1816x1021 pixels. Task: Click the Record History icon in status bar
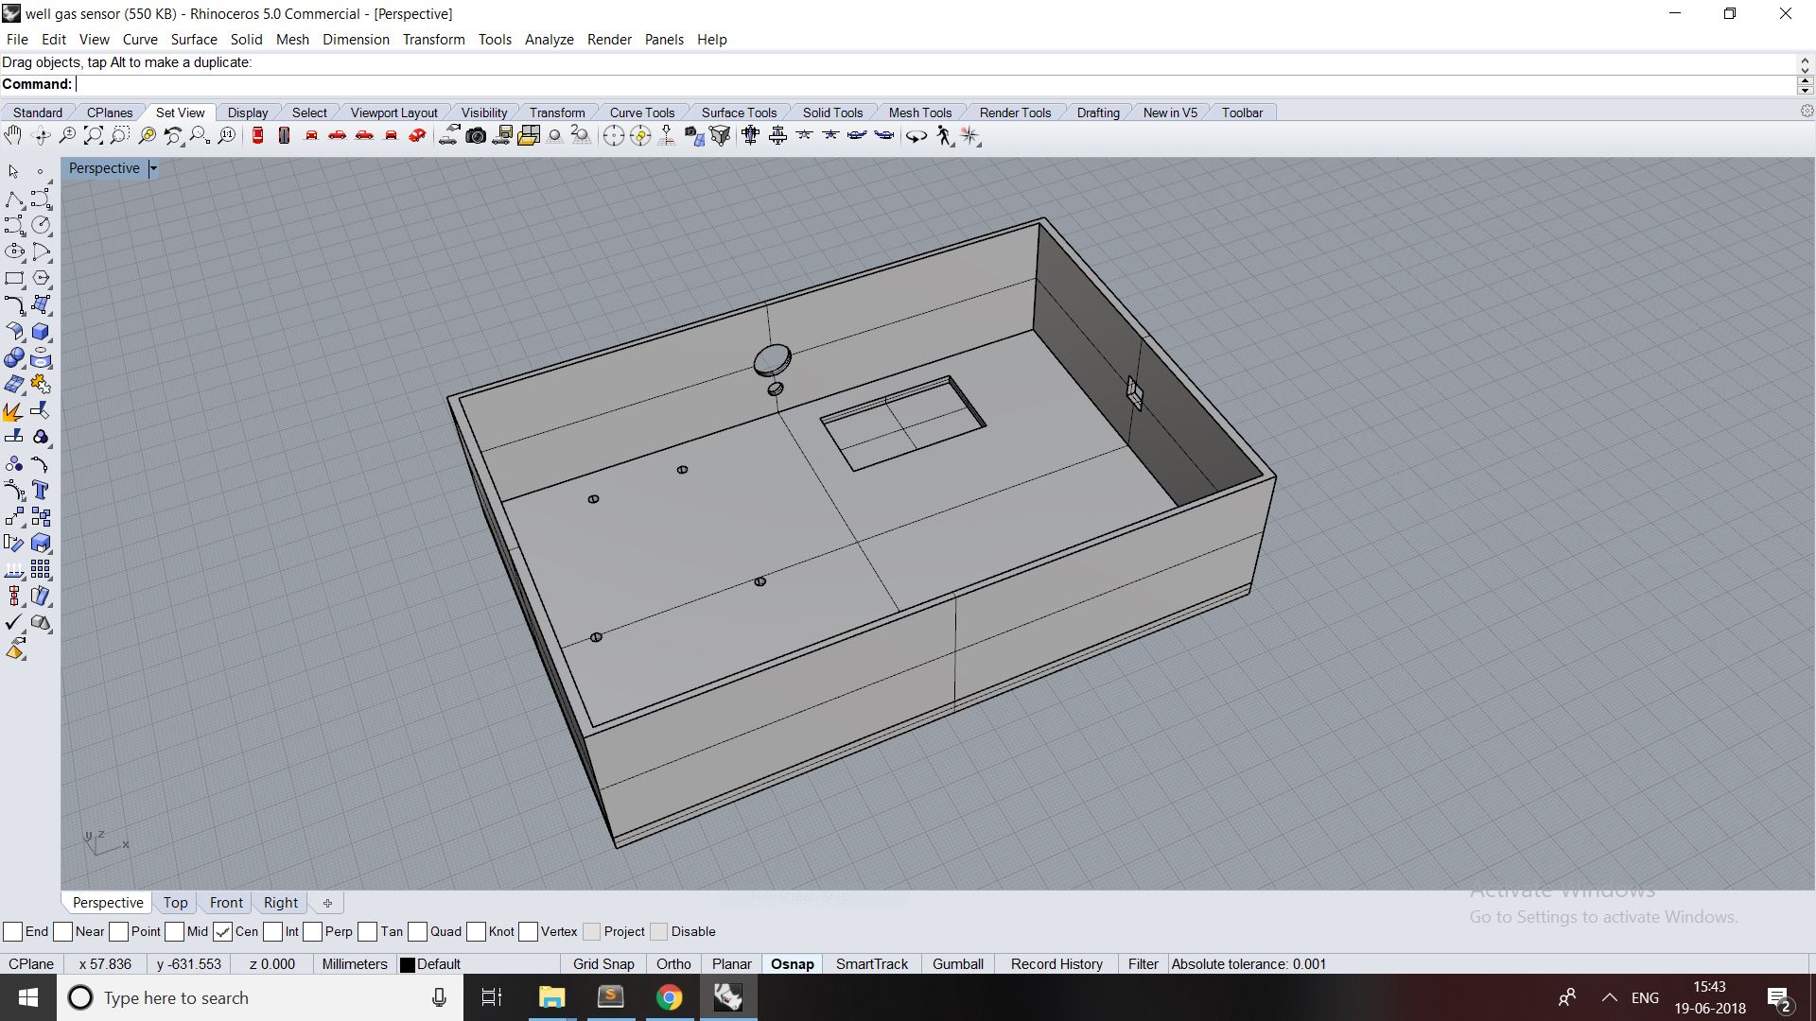tap(1056, 962)
